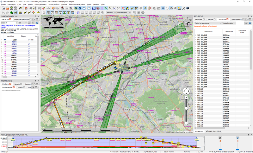Toggle flight plan route display
The height and width of the screenshot is (153, 253).
pos(132,8)
